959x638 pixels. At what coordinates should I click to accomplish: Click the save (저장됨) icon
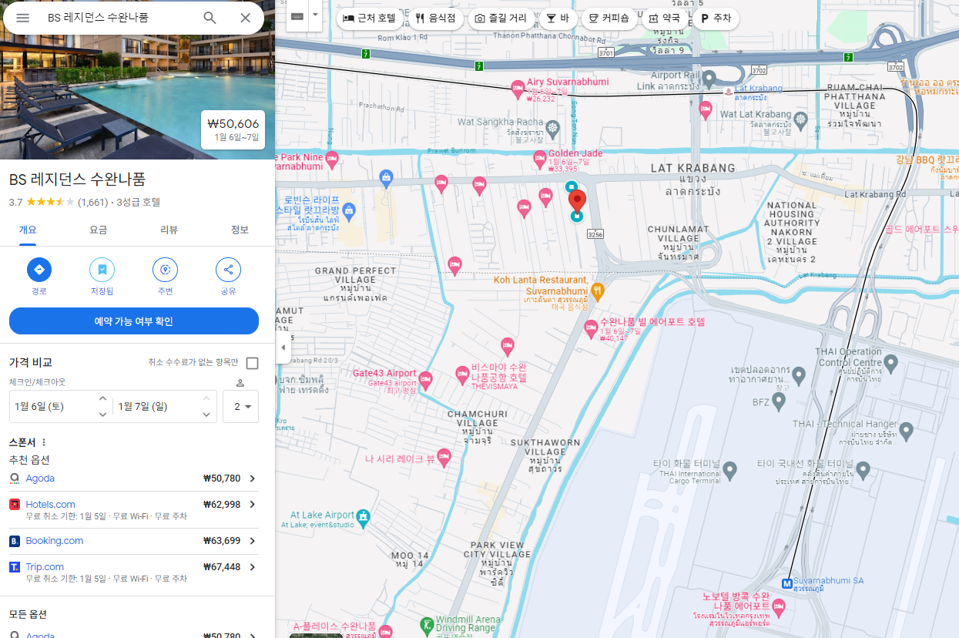tap(102, 270)
